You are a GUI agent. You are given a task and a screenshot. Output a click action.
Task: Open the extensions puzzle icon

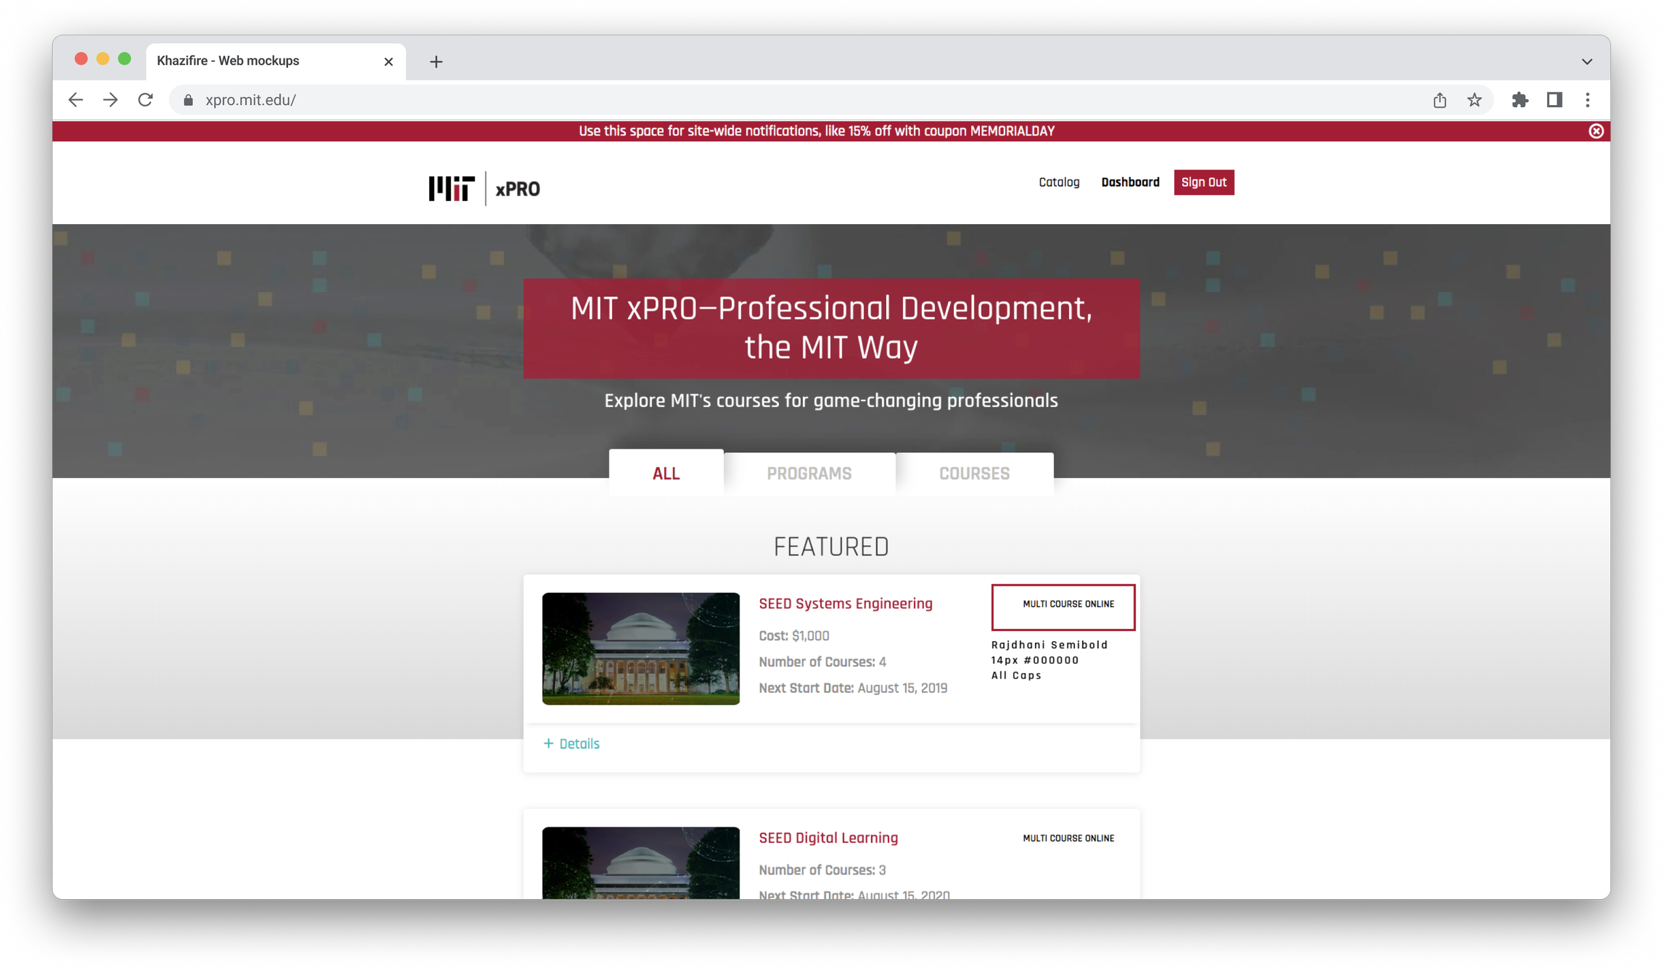1519,100
